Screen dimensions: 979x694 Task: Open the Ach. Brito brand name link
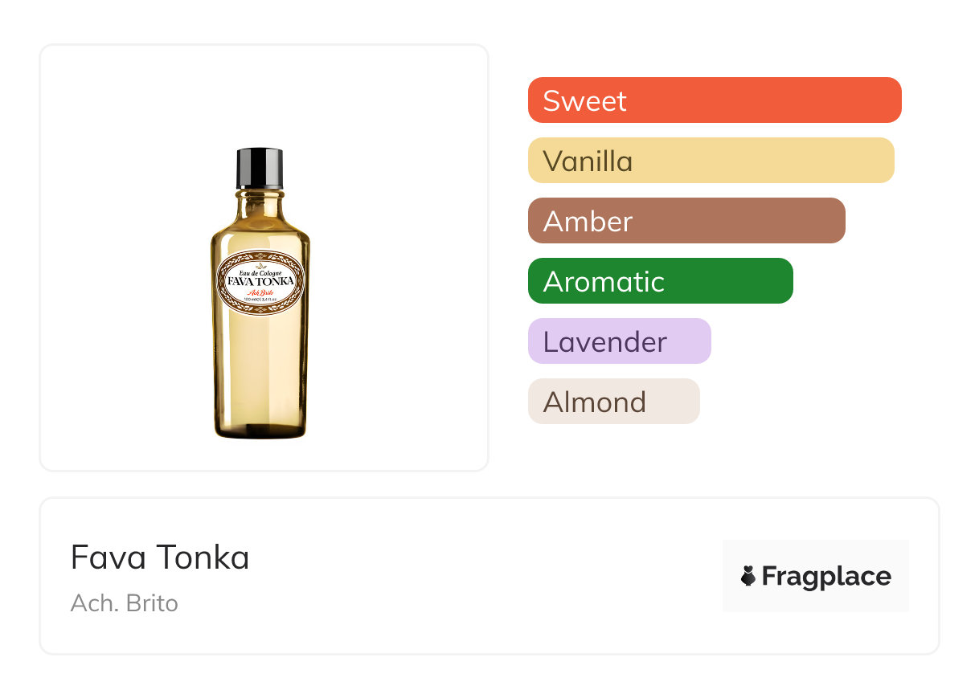click(x=124, y=602)
